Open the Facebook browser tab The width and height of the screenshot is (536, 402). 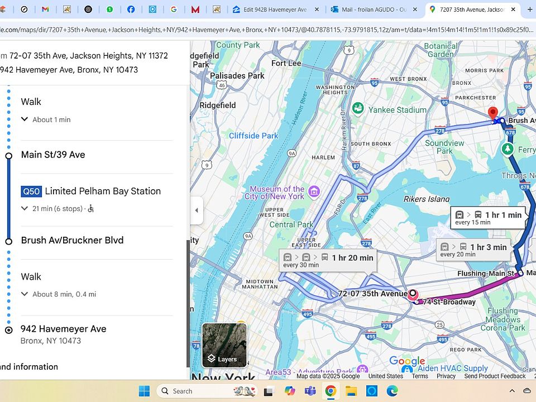coord(131,9)
